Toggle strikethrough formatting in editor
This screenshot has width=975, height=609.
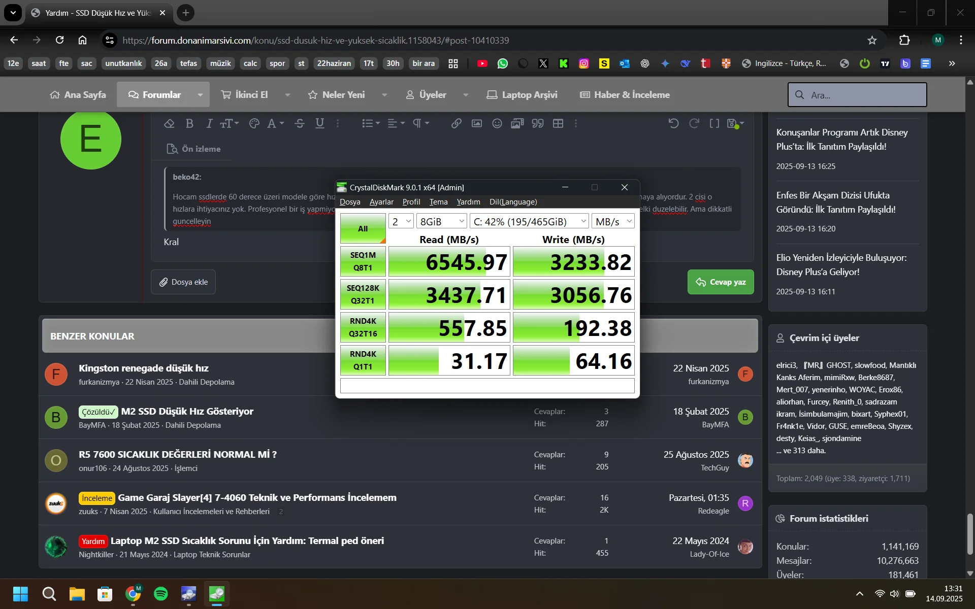click(x=300, y=123)
